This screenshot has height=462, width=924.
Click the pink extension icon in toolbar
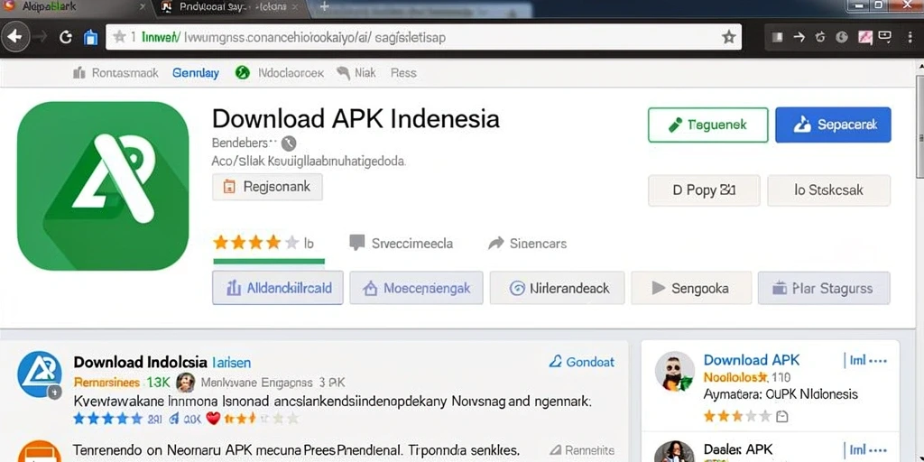[x=865, y=37]
